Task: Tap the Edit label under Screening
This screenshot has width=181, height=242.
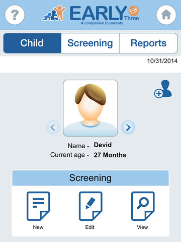Action: 90,227
